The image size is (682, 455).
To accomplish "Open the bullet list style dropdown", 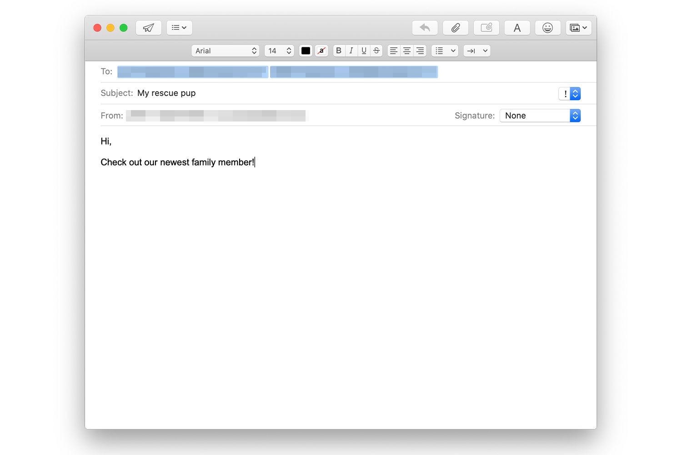I will (x=445, y=51).
